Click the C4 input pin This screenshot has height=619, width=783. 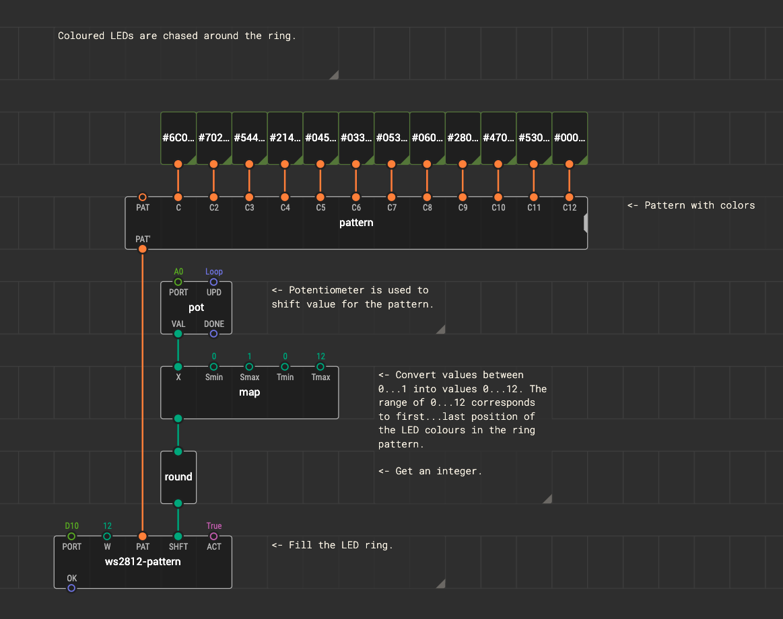pyautogui.click(x=285, y=197)
